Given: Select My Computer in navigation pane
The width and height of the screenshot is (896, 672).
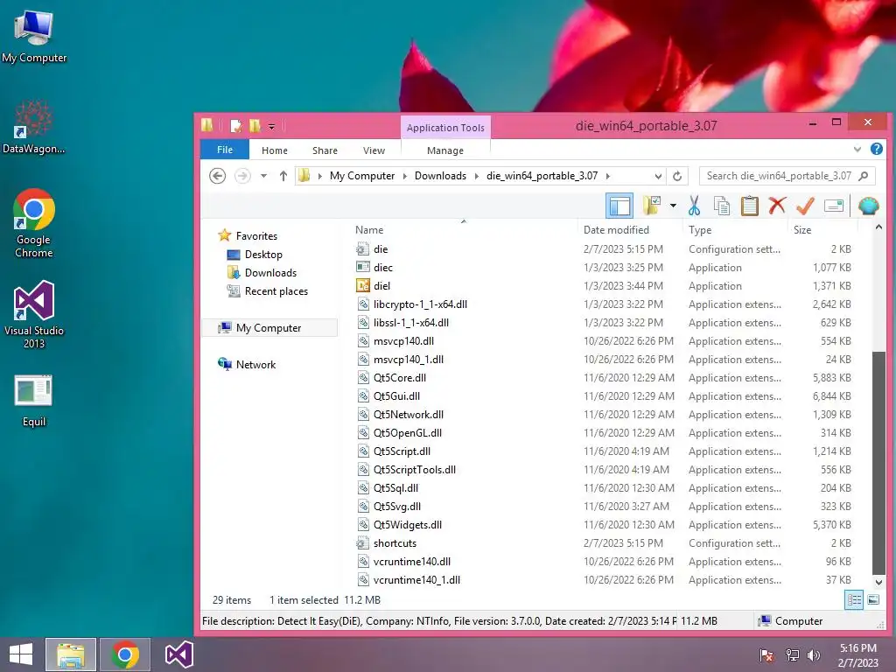Looking at the screenshot, I should click(269, 327).
